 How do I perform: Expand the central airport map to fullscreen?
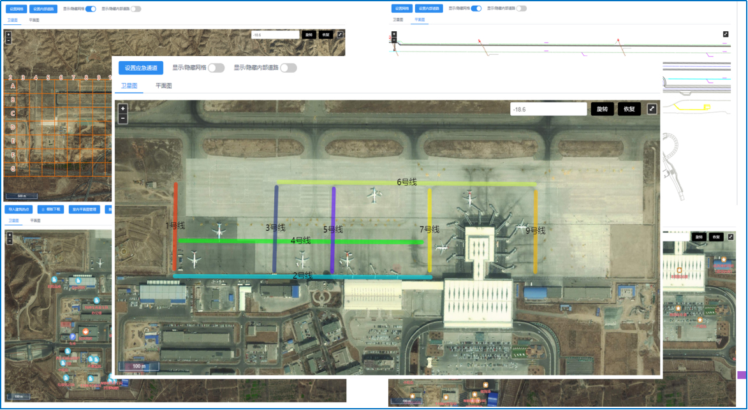tap(652, 109)
